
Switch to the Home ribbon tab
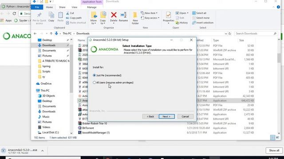(x=49, y=7)
